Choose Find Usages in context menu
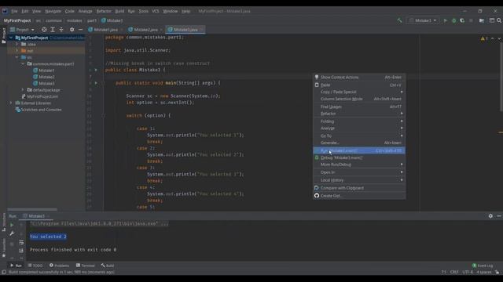The height and width of the screenshot is (282, 503). click(359, 107)
